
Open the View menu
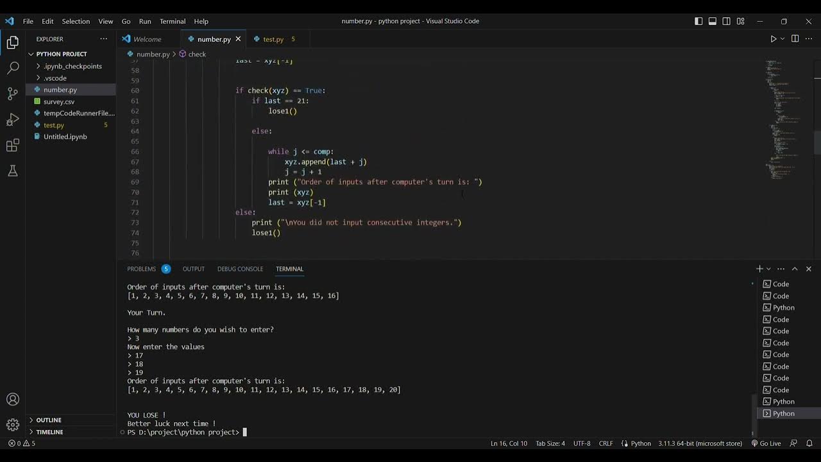coord(106,21)
